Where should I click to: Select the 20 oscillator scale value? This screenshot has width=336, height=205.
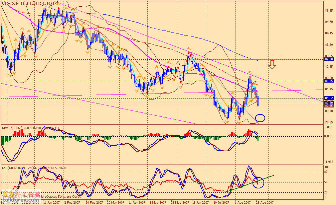(x=326, y=192)
